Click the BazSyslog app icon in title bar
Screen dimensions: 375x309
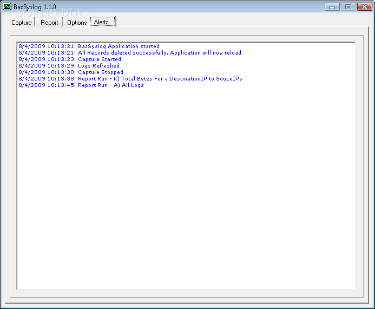coord(7,6)
